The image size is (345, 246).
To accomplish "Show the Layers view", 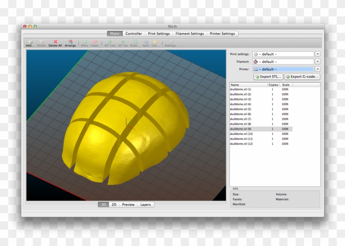I will 145,204.
